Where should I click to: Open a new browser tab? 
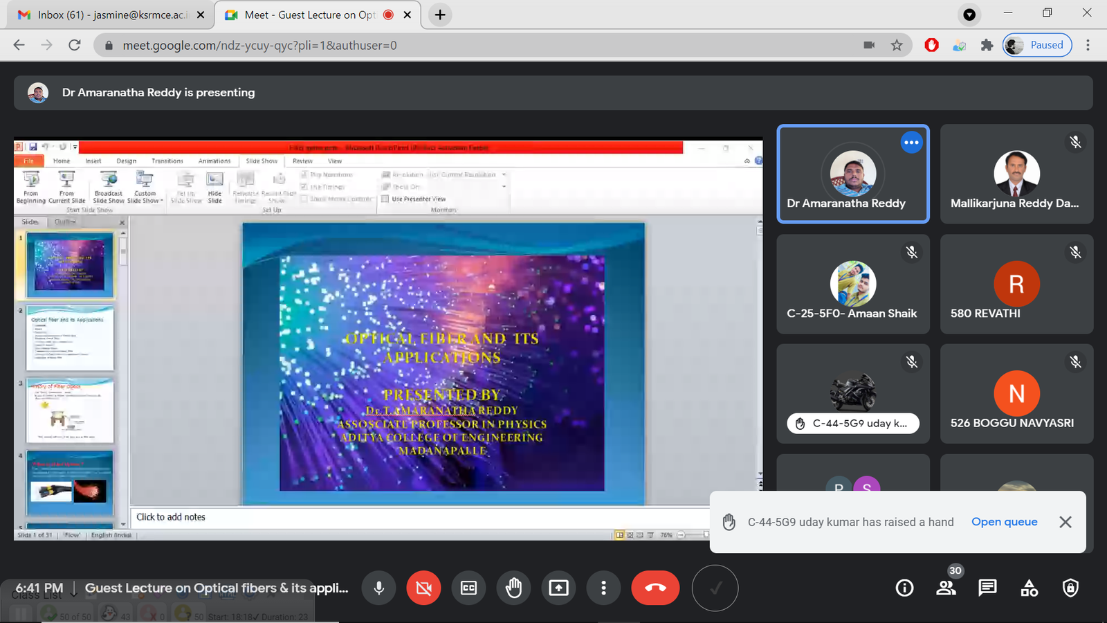click(440, 15)
